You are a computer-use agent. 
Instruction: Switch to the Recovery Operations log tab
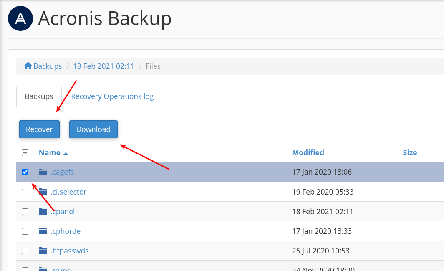point(112,96)
